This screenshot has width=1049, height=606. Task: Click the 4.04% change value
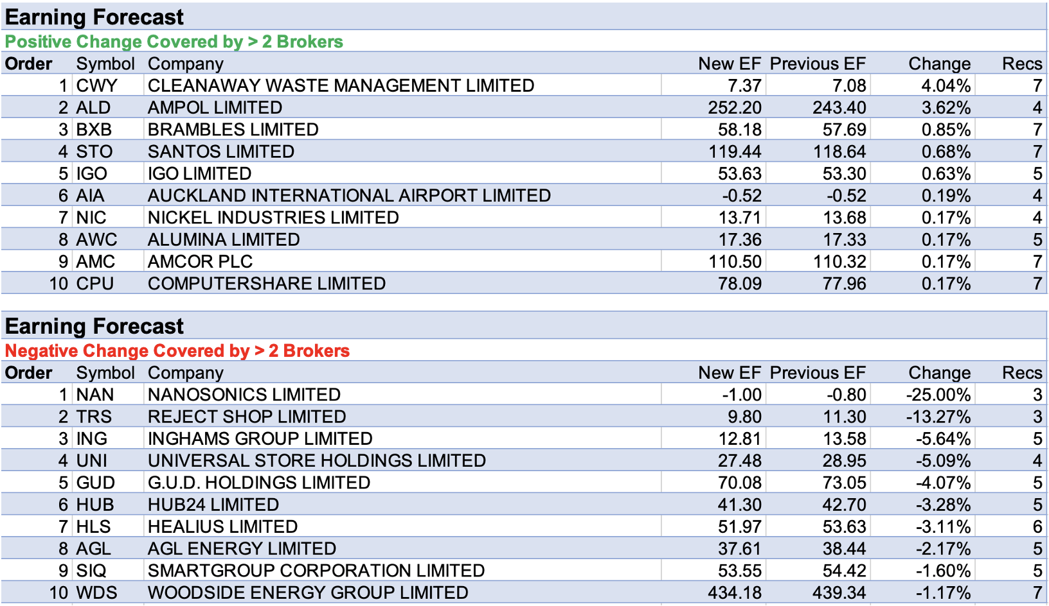click(x=946, y=85)
